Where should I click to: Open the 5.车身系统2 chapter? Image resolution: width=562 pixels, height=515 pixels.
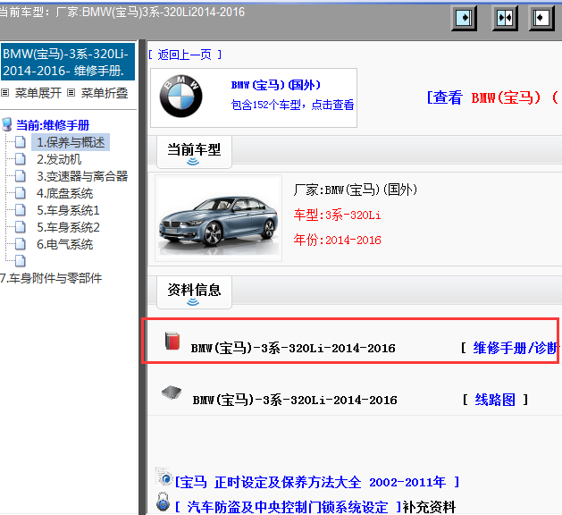pyautogui.click(x=68, y=227)
